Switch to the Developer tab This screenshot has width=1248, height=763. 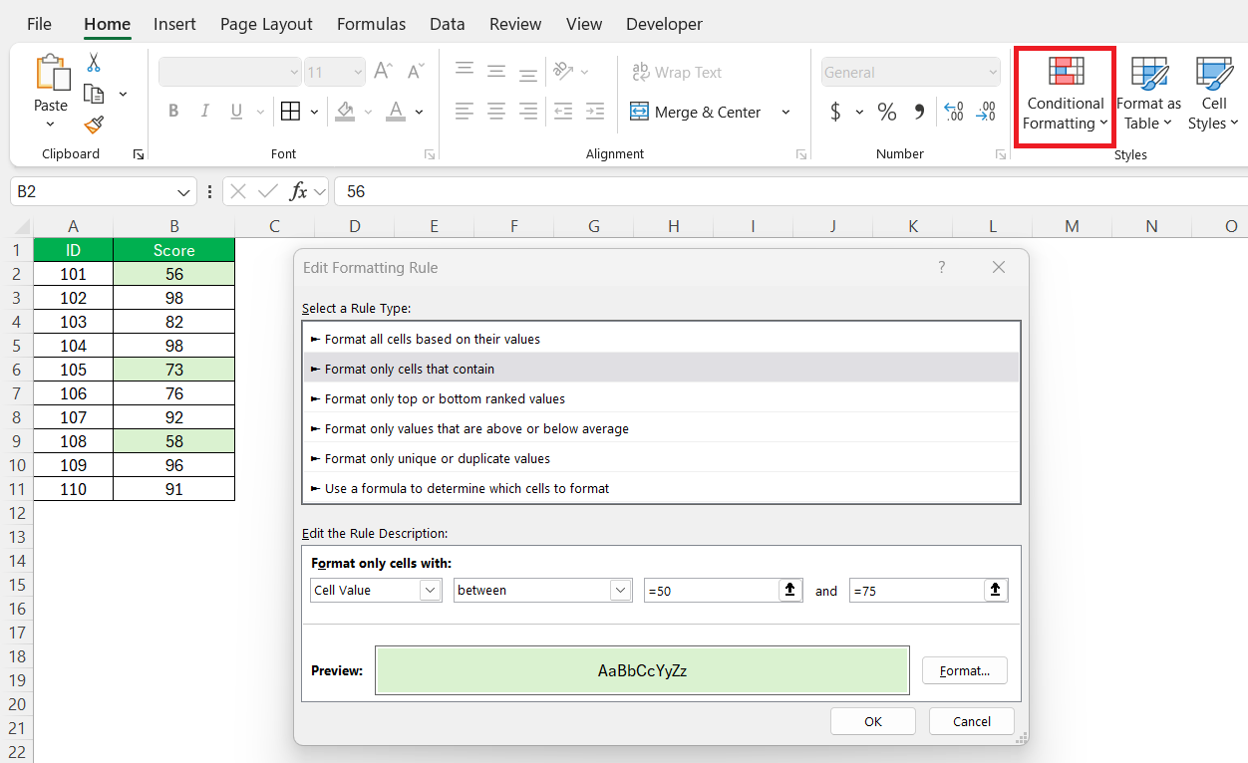(664, 24)
